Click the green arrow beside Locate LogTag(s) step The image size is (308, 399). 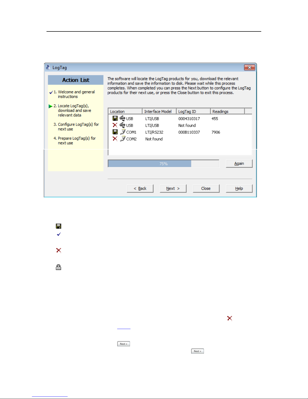(51, 106)
